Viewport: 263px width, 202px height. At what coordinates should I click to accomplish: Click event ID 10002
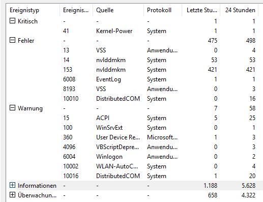pyautogui.click(x=71, y=166)
